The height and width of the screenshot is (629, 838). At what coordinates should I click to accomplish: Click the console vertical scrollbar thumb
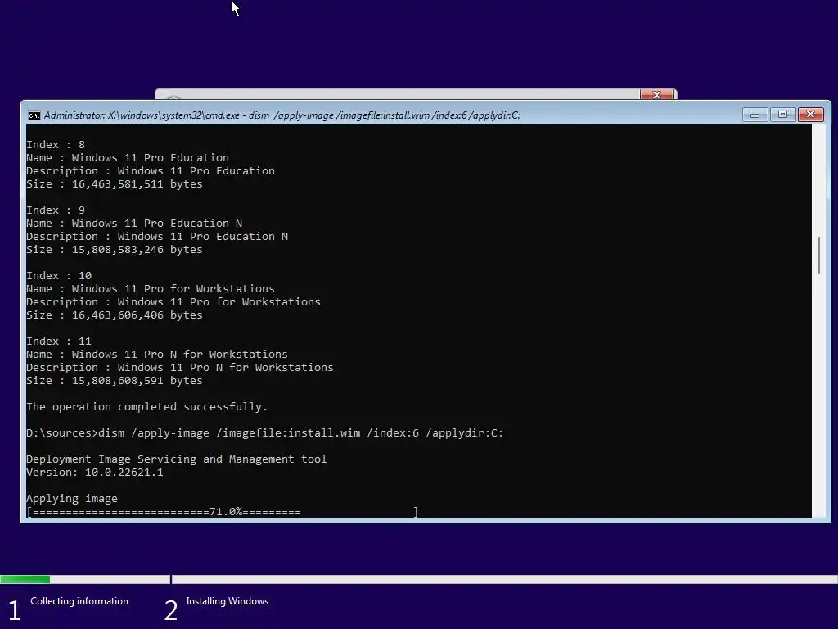tap(818, 256)
